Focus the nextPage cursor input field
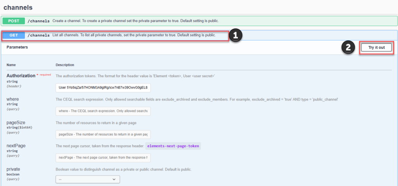Viewport: 398px width, 186px height. (x=103, y=158)
